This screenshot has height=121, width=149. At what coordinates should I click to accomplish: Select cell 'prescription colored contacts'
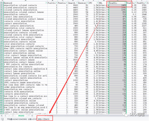coord(26,5)
